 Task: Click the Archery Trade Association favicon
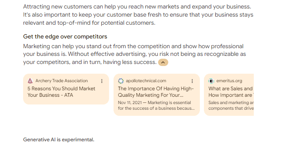pyautogui.click(x=30, y=81)
